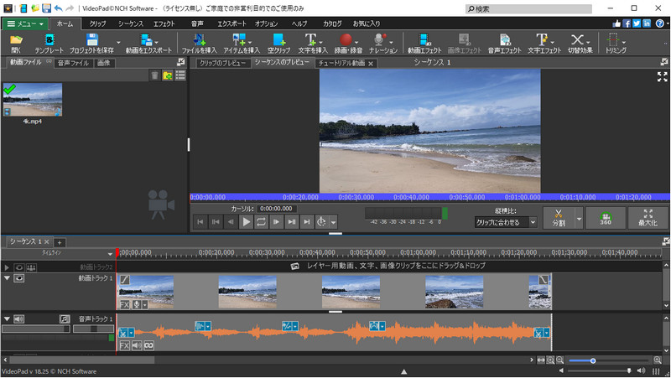Click fullscreen expand icon in preview corner

(x=662, y=76)
